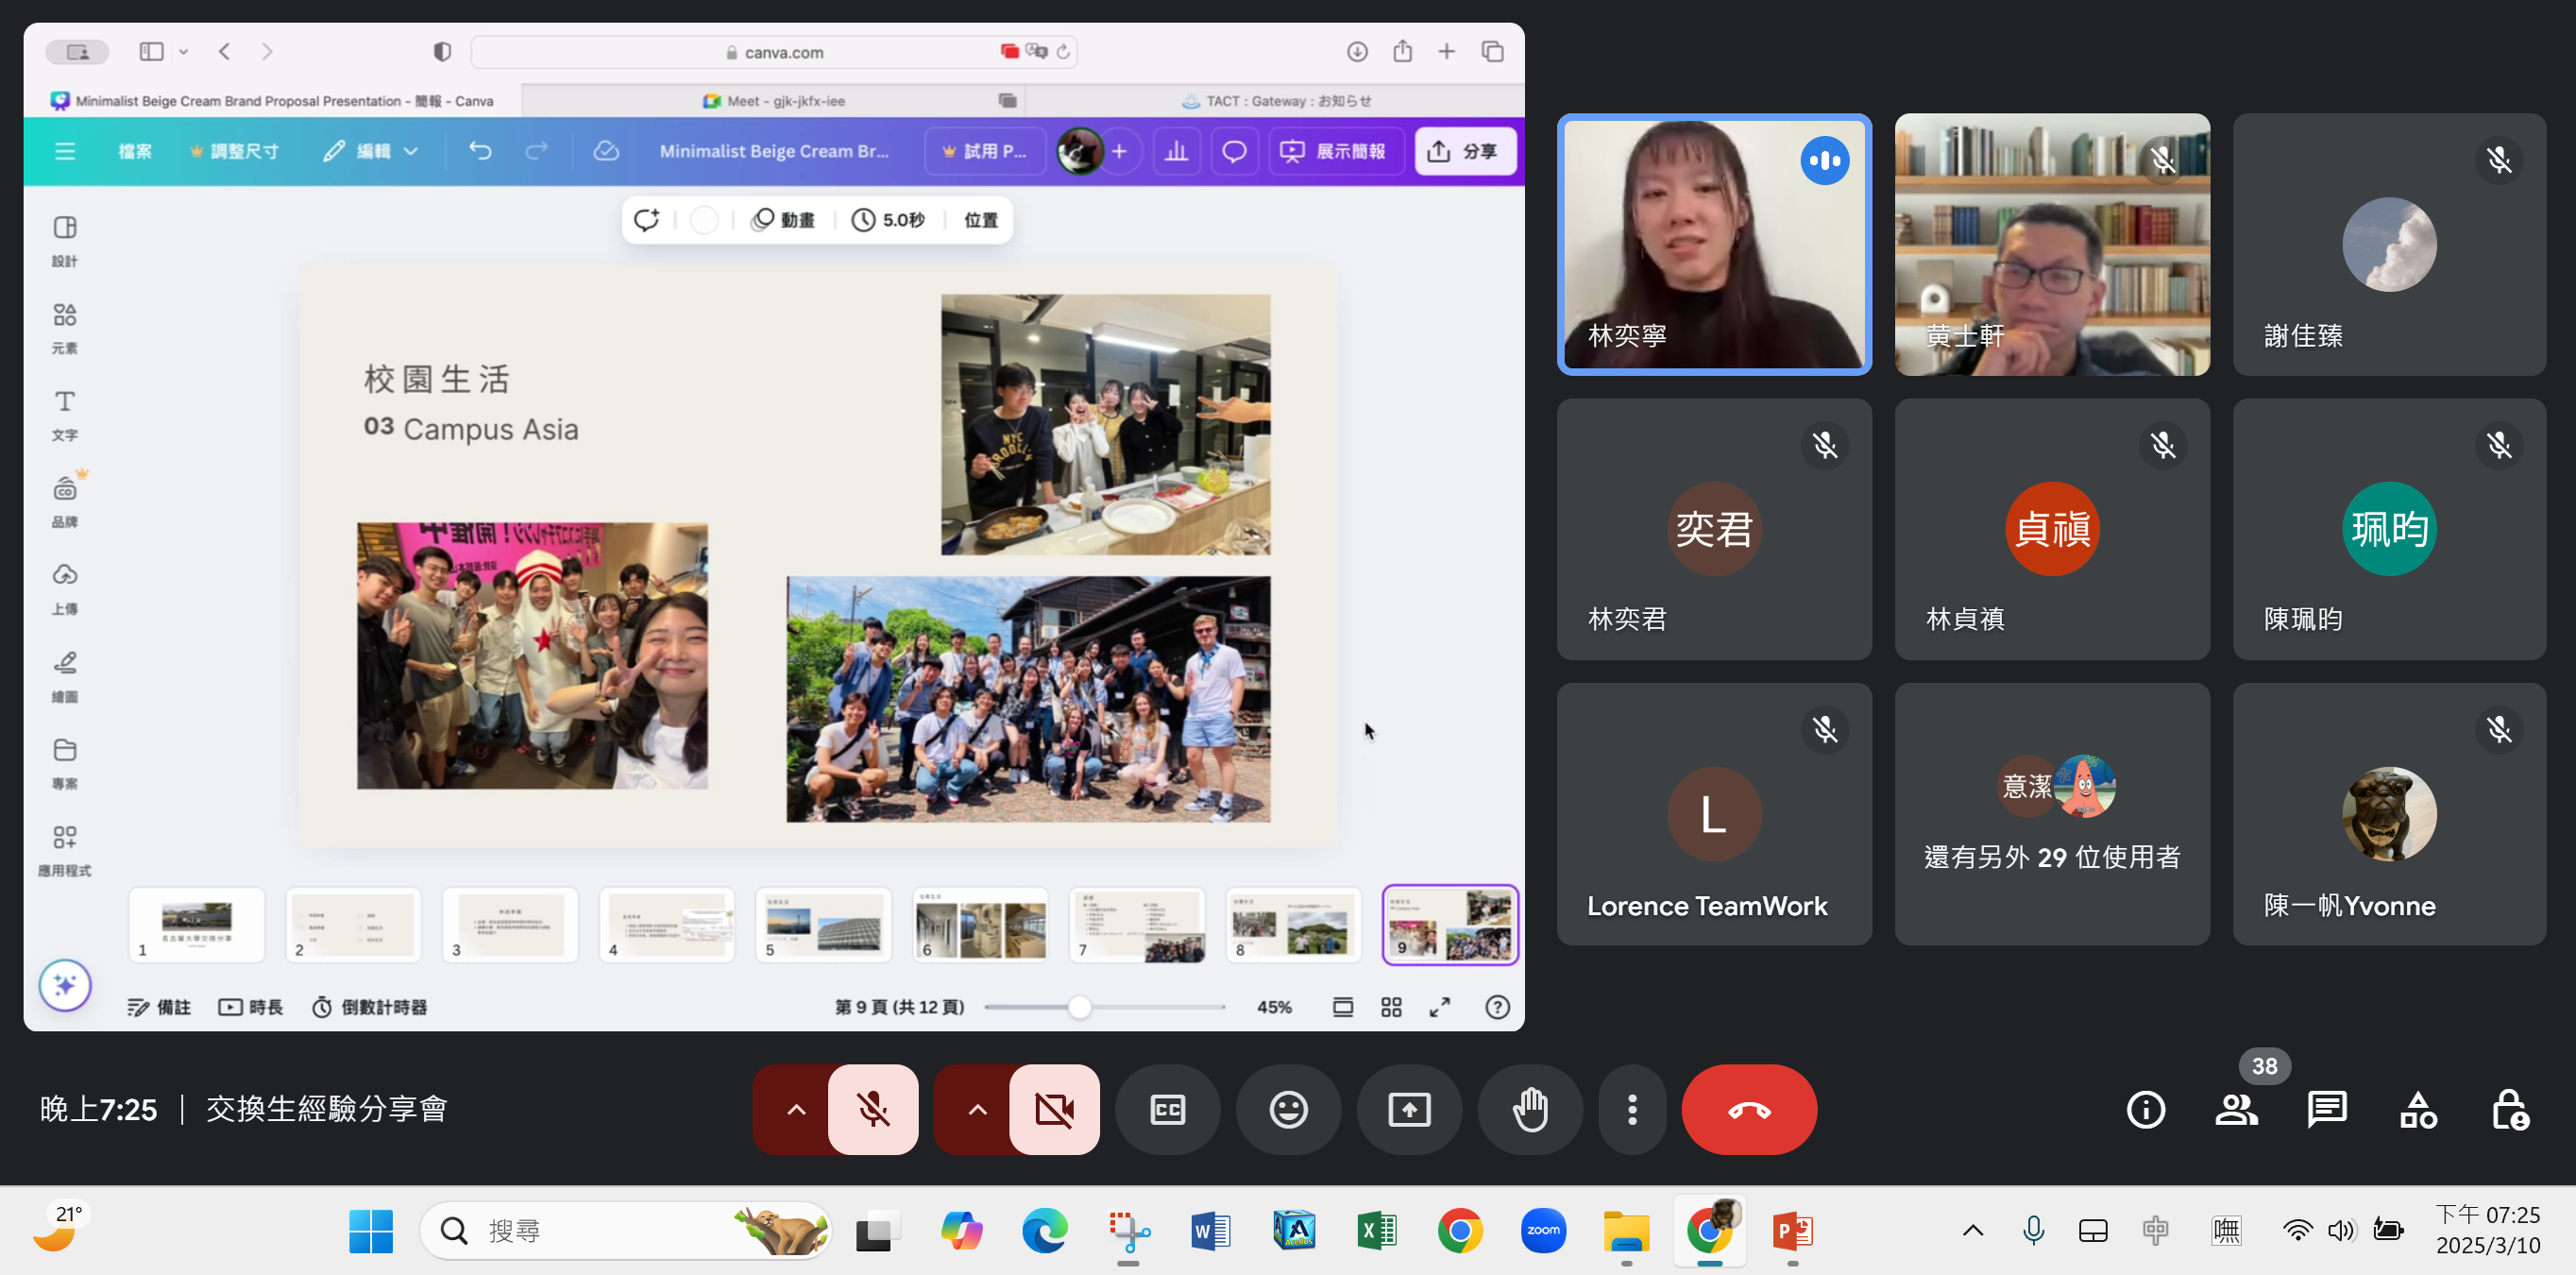Click the 展示簡報 present button
This screenshot has height=1275, width=2576.
coord(1334,151)
